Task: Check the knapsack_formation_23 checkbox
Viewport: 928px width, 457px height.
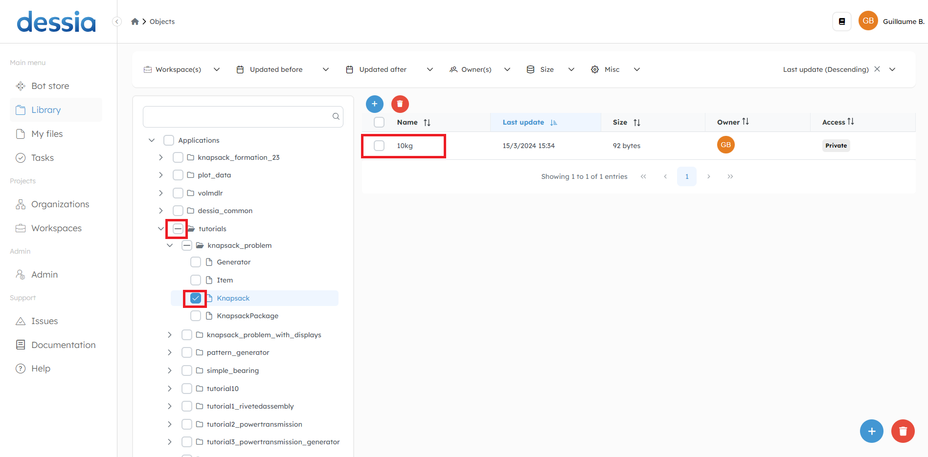Action: pos(178,157)
